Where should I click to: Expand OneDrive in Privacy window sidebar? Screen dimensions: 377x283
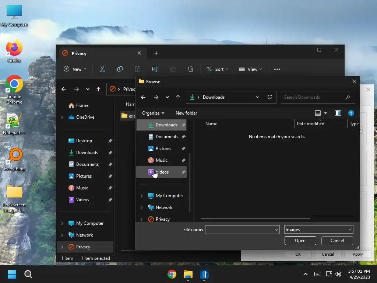point(62,117)
